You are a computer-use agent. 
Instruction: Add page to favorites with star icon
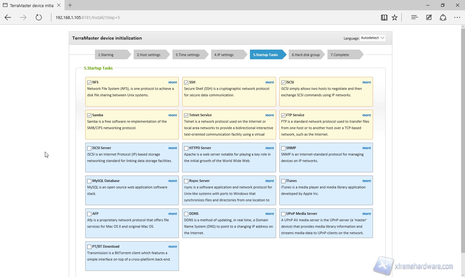point(395,18)
